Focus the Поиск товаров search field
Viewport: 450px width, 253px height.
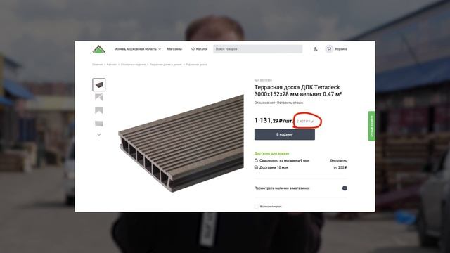[x=258, y=49]
